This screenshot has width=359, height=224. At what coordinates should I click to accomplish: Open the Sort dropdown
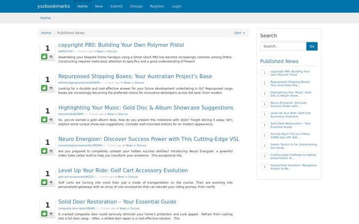click(239, 33)
